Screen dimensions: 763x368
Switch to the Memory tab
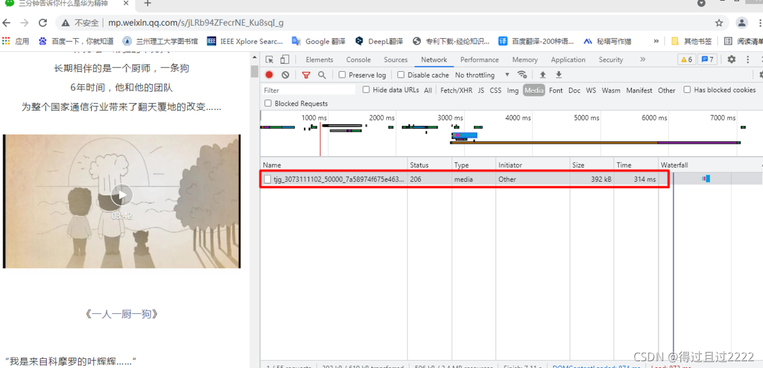(x=525, y=60)
